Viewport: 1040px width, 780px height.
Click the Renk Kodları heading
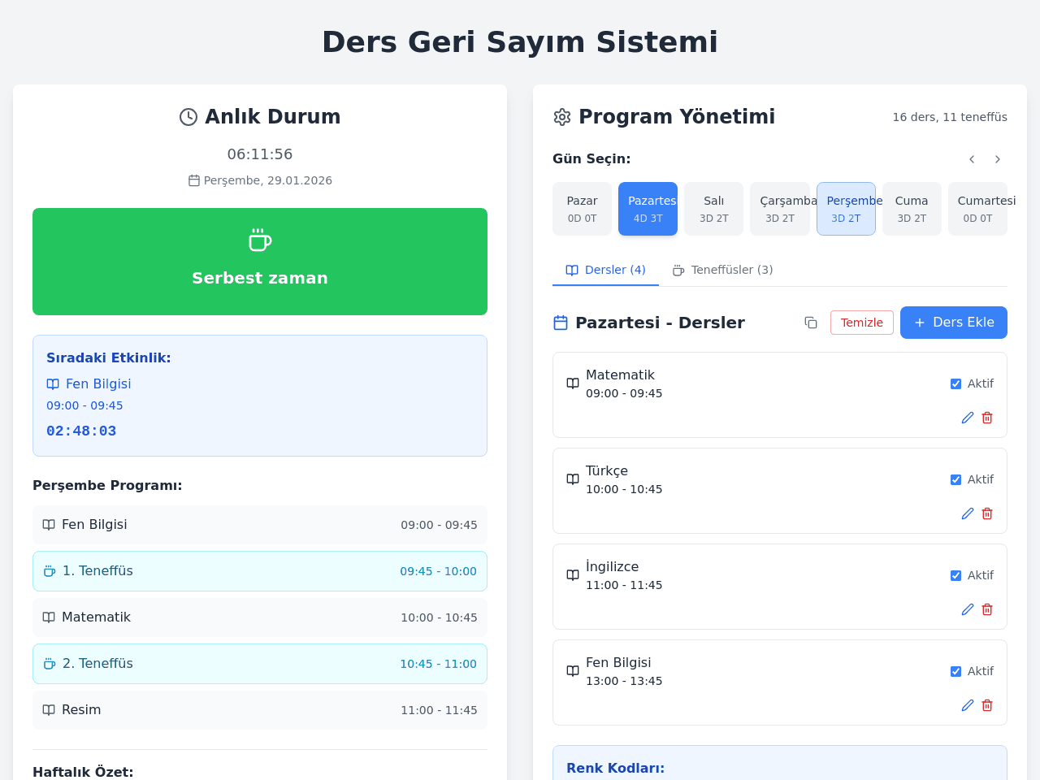[x=615, y=768]
